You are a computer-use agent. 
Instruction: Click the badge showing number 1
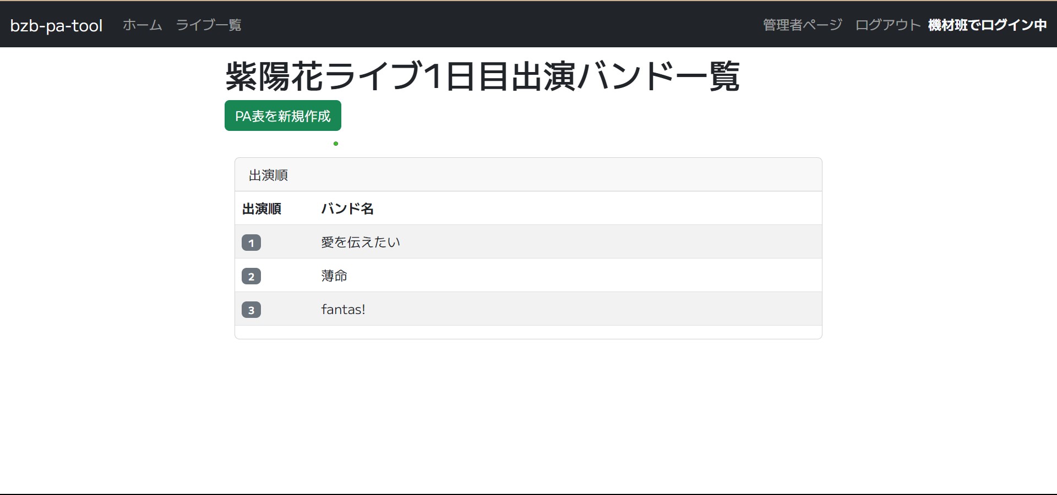(252, 242)
